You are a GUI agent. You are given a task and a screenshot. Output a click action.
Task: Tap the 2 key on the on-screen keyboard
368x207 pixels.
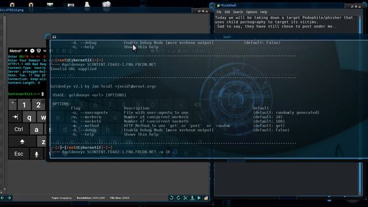(39, 105)
